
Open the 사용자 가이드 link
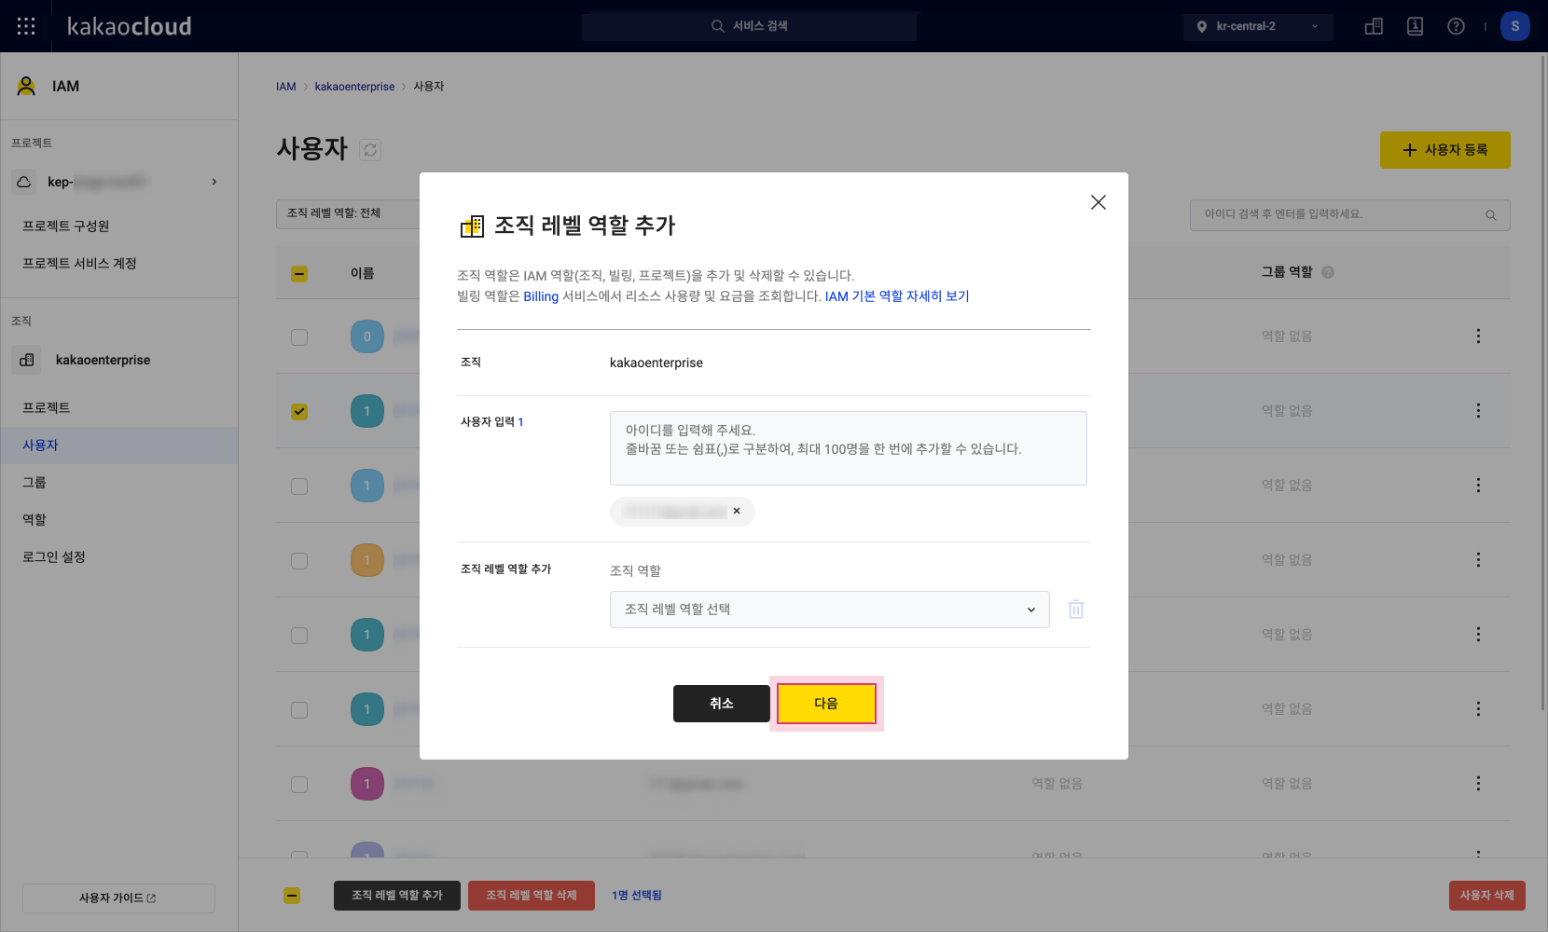tap(118, 898)
